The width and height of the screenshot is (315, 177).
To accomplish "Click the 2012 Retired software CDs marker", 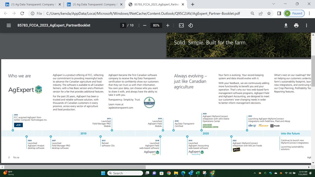I will pyautogui.click(x=100, y=136).
